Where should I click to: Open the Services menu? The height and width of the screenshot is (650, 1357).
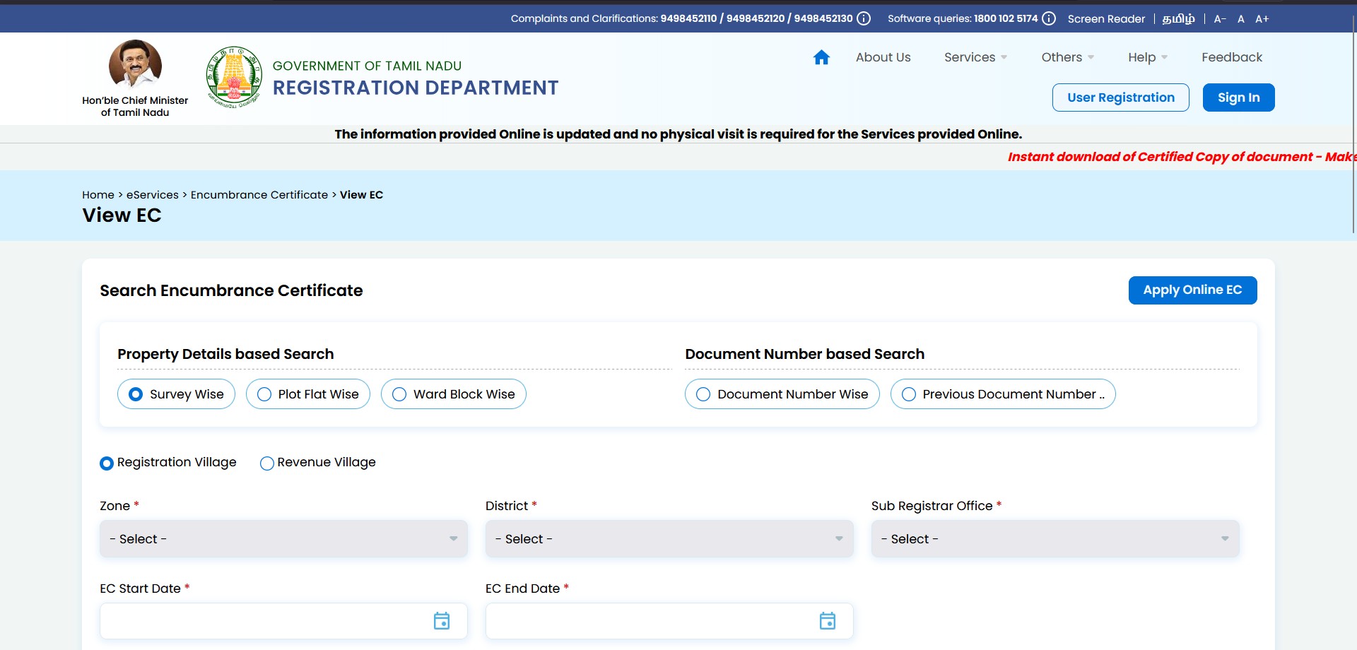pyautogui.click(x=975, y=57)
